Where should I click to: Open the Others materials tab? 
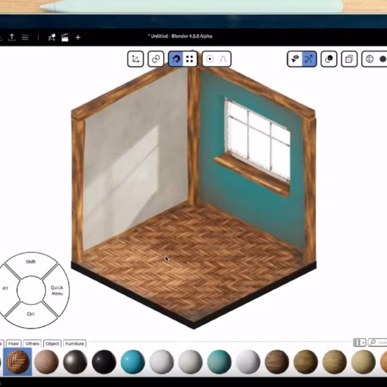[32, 343]
